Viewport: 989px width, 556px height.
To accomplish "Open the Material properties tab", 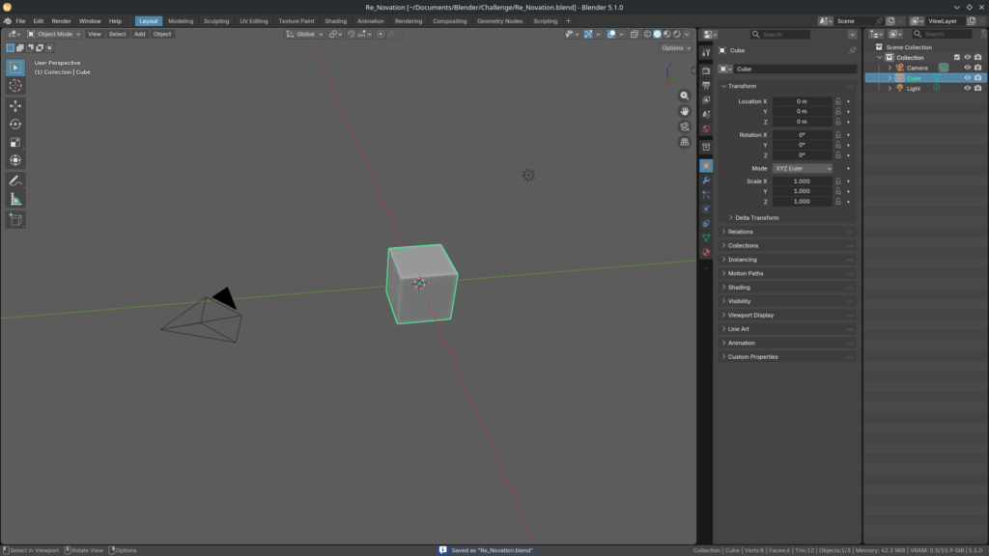I will click(x=706, y=252).
